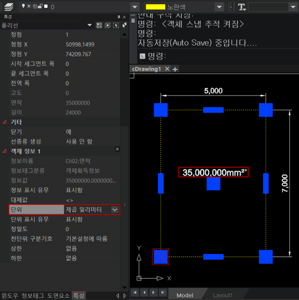Image resolution: width=299 pixels, height=300 pixels.
Task: Collapse the 객체 정보 1 section
Action: [5, 151]
